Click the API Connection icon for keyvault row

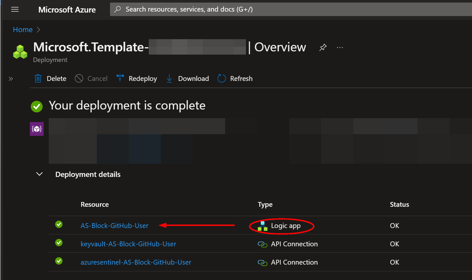tap(263, 244)
